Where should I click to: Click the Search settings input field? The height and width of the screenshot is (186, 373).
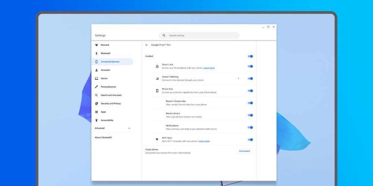coord(201,36)
